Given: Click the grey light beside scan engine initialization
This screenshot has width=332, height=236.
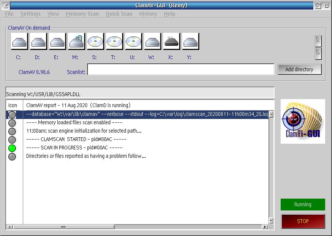Looking at the screenshot, I should click(12, 131).
